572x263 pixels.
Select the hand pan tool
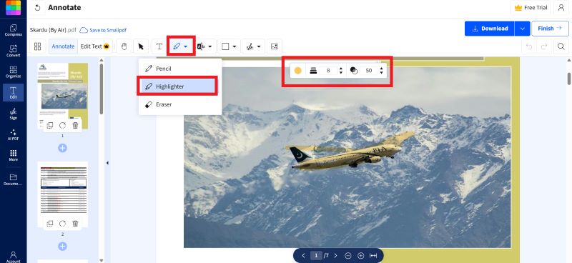124,46
